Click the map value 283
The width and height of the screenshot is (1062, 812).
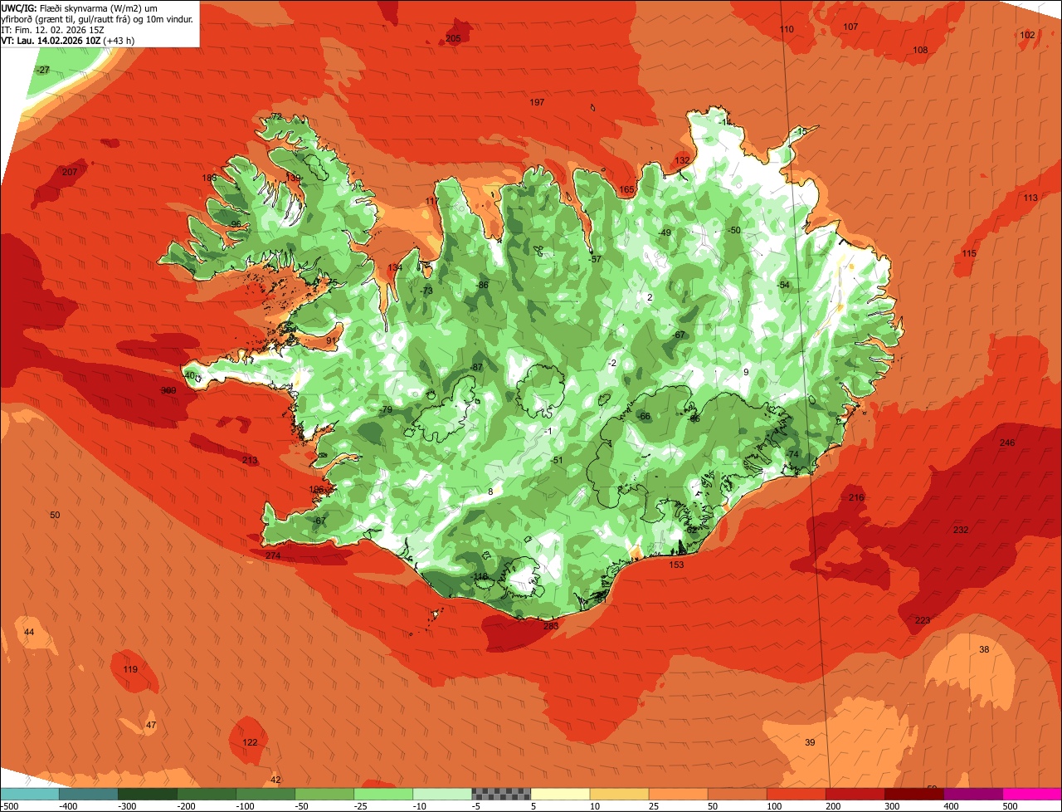pyautogui.click(x=551, y=627)
